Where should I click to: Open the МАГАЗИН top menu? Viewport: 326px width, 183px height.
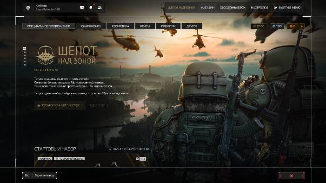click(207, 8)
